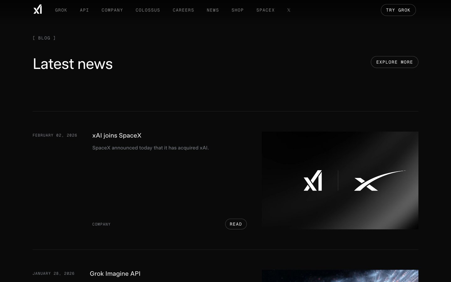451x282 pixels.
Task: Click News in the top navigation
Action: point(213,10)
